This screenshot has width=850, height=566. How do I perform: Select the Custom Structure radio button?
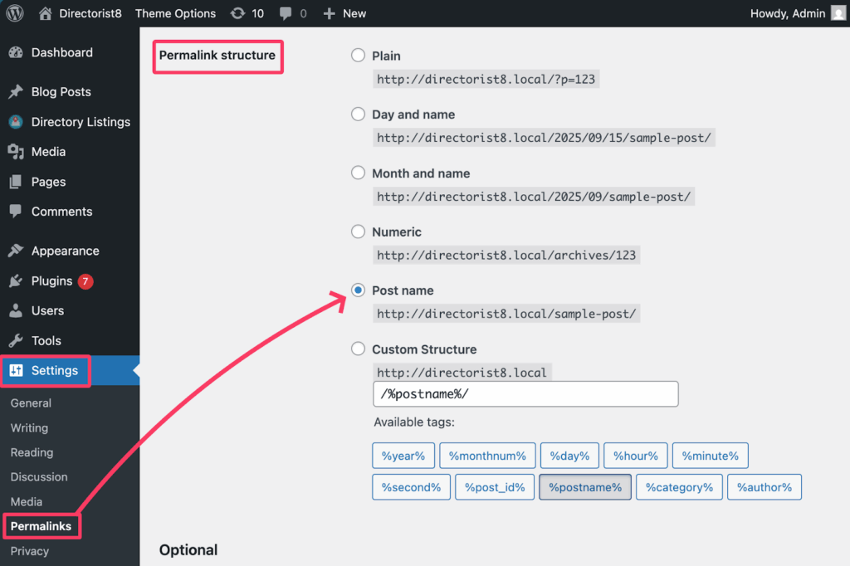tap(358, 349)
